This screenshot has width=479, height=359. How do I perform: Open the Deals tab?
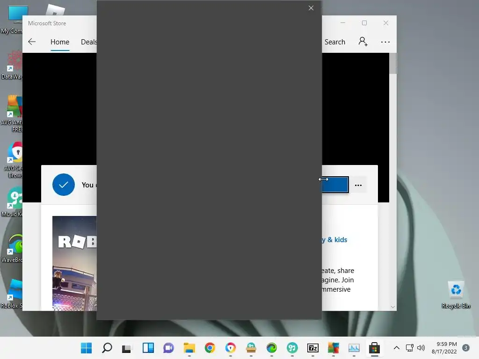tap(89, 42)
